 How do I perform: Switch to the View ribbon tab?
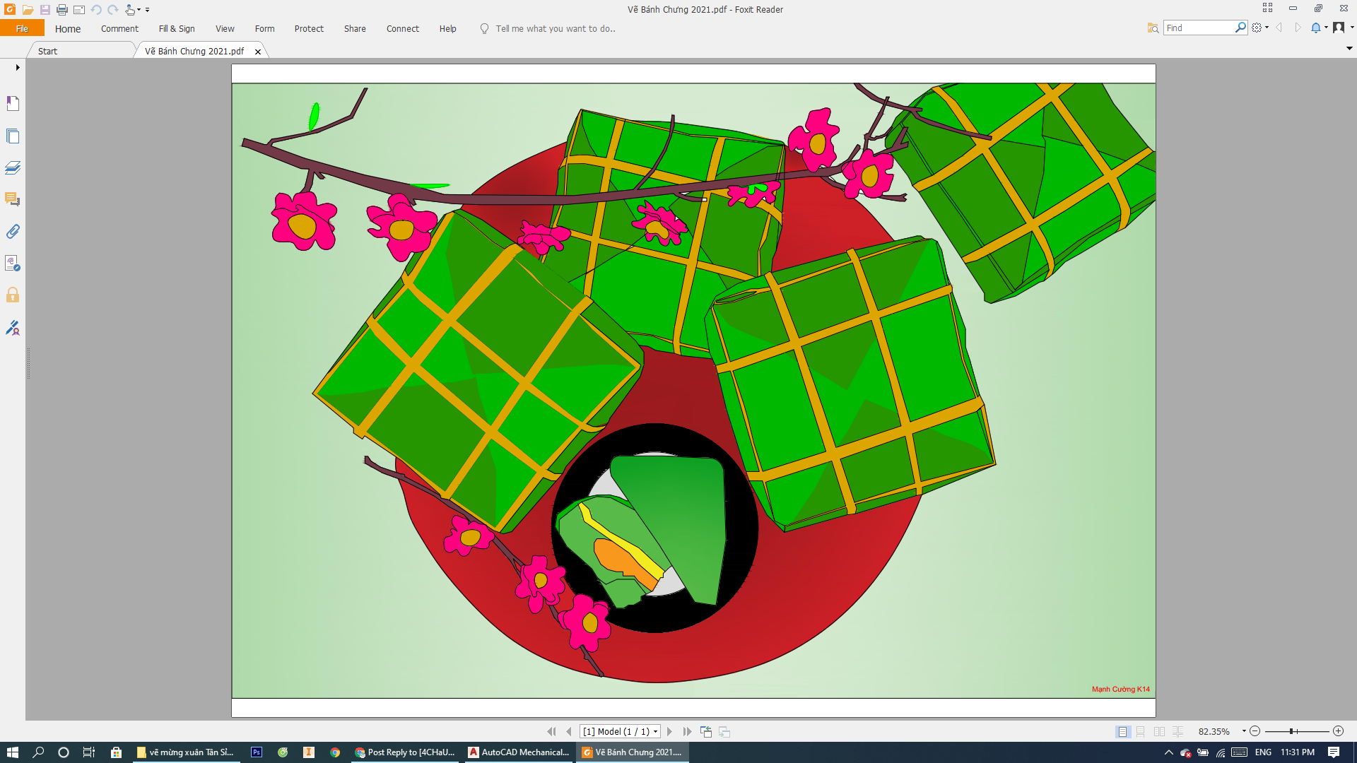click(225, 28)
